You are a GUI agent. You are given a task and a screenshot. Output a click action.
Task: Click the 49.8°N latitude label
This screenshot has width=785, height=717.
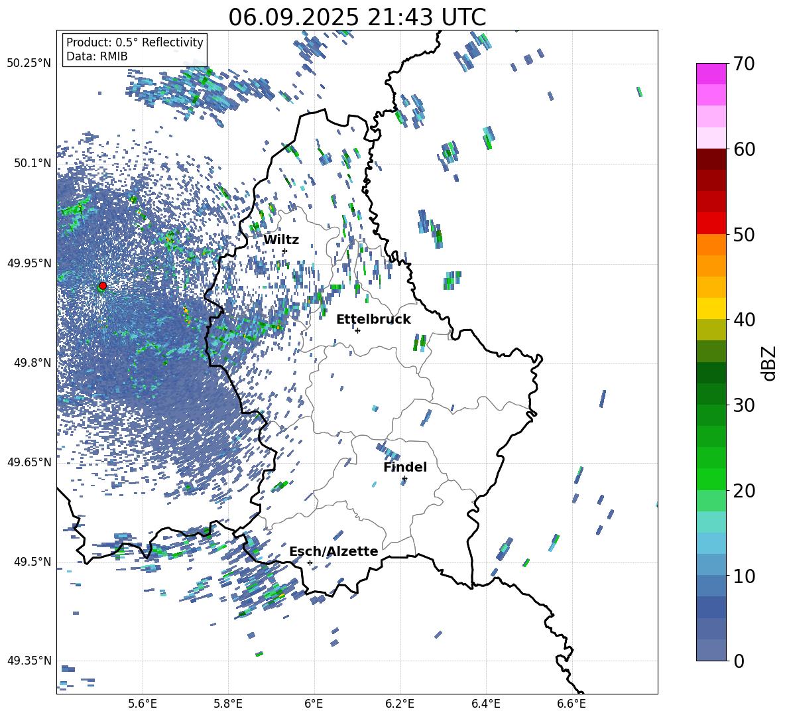(x=33, y=363)
